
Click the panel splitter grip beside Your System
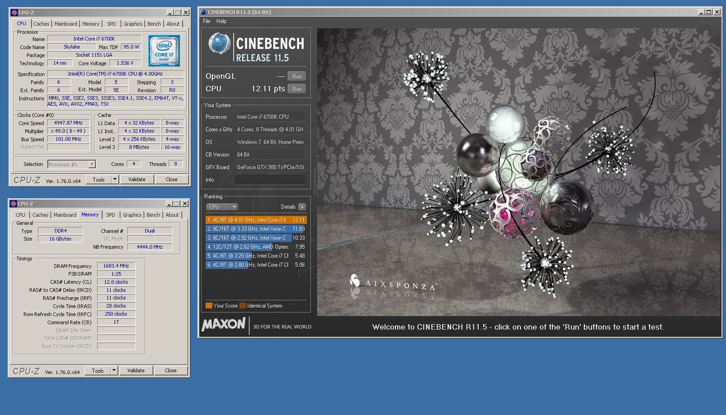tap(314, 180)
